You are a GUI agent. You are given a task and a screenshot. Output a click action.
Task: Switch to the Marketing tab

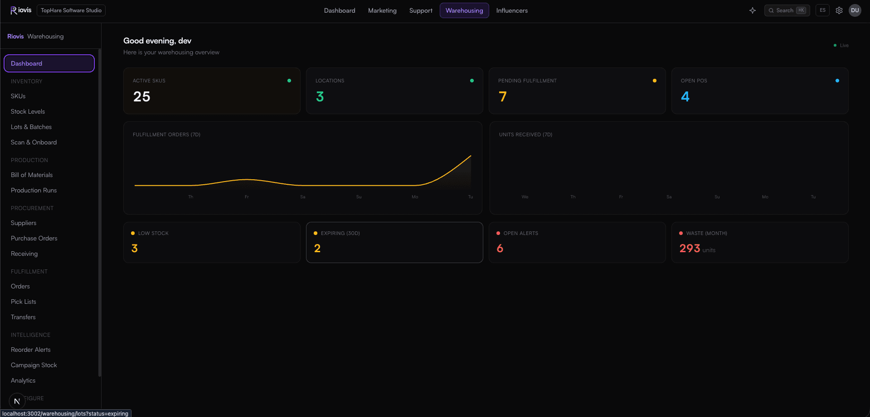(x=382, y=10)
